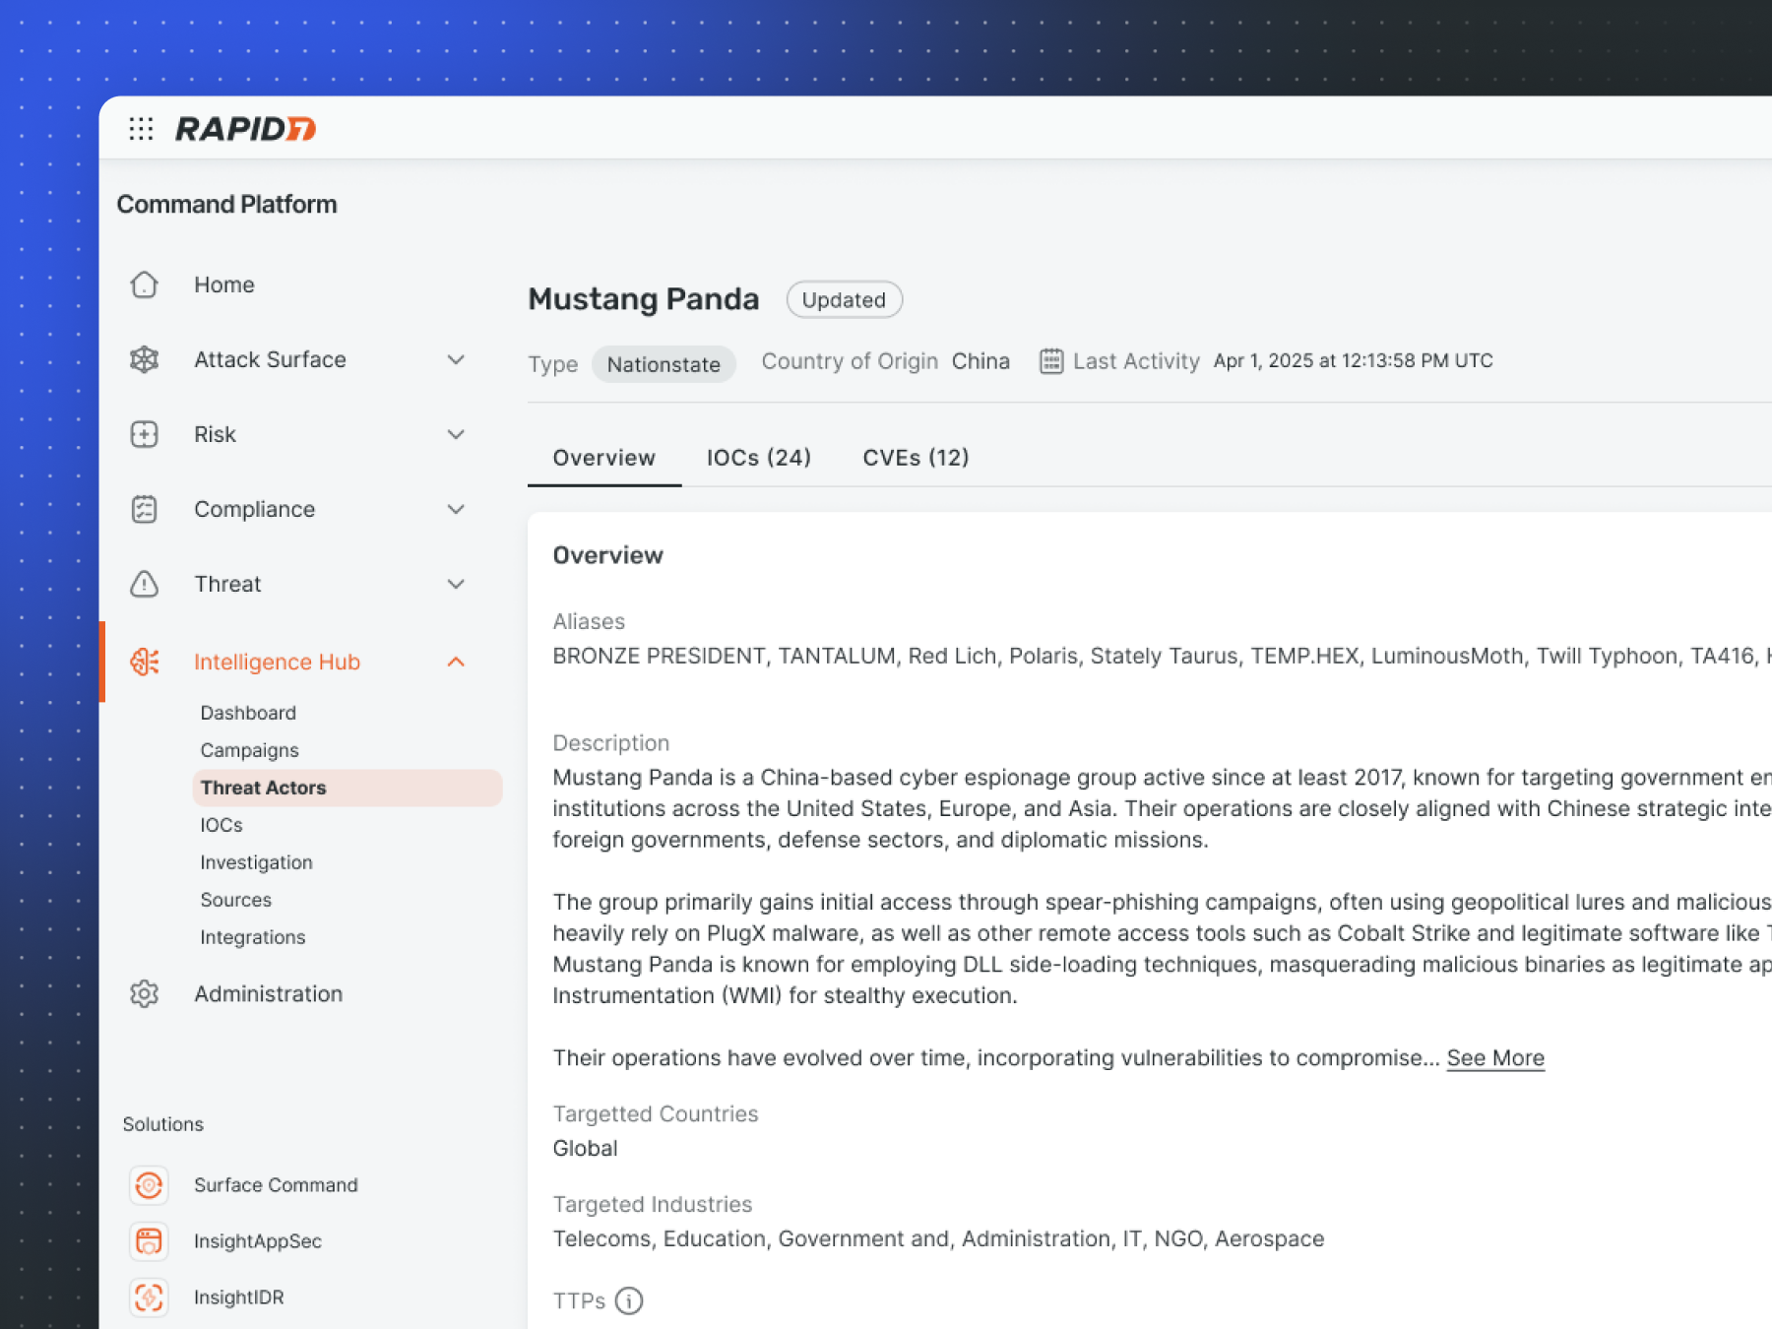Click the Attack Surface web icon
The height and width of the screenshot is (1329, 1772).
(145, 359)
